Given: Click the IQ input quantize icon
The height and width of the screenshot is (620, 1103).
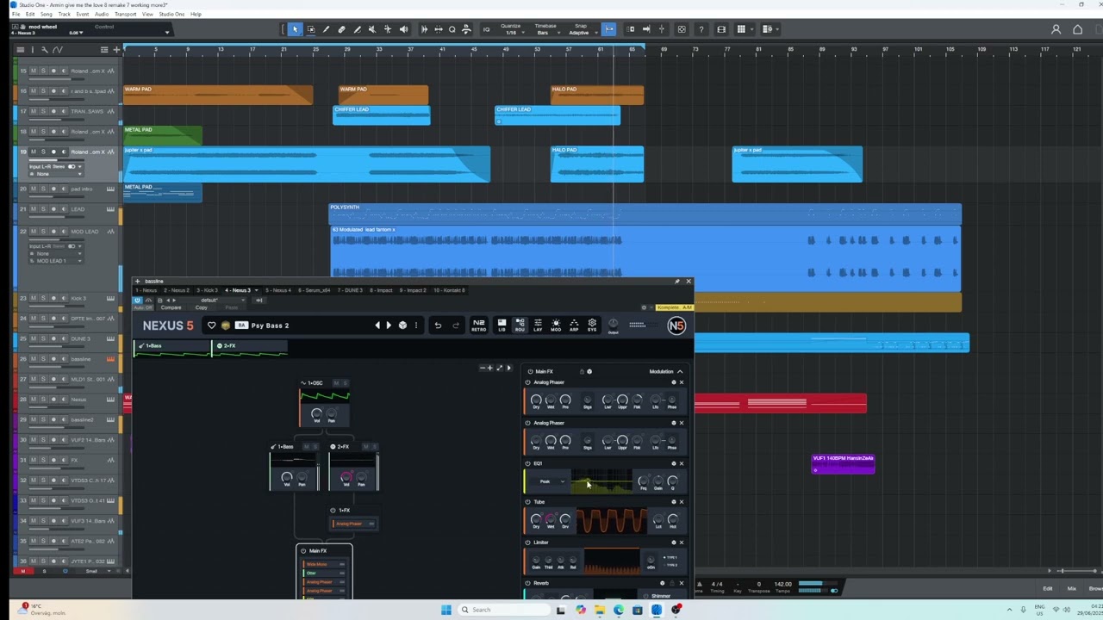Looking at the screenshot, I should pyautogui.click(x=486, y=29).
